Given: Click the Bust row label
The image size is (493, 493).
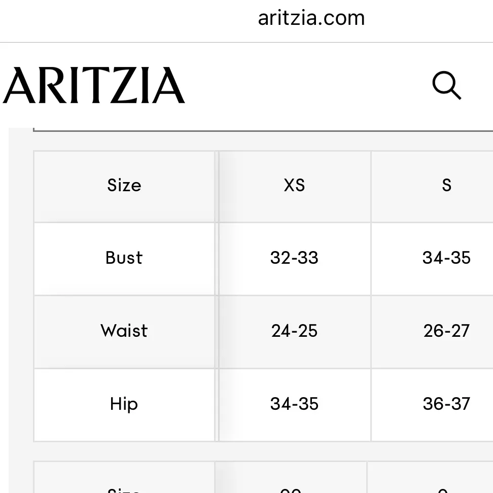Looking at the screenshot, I should pyautogui.click(x=124, y=258).
